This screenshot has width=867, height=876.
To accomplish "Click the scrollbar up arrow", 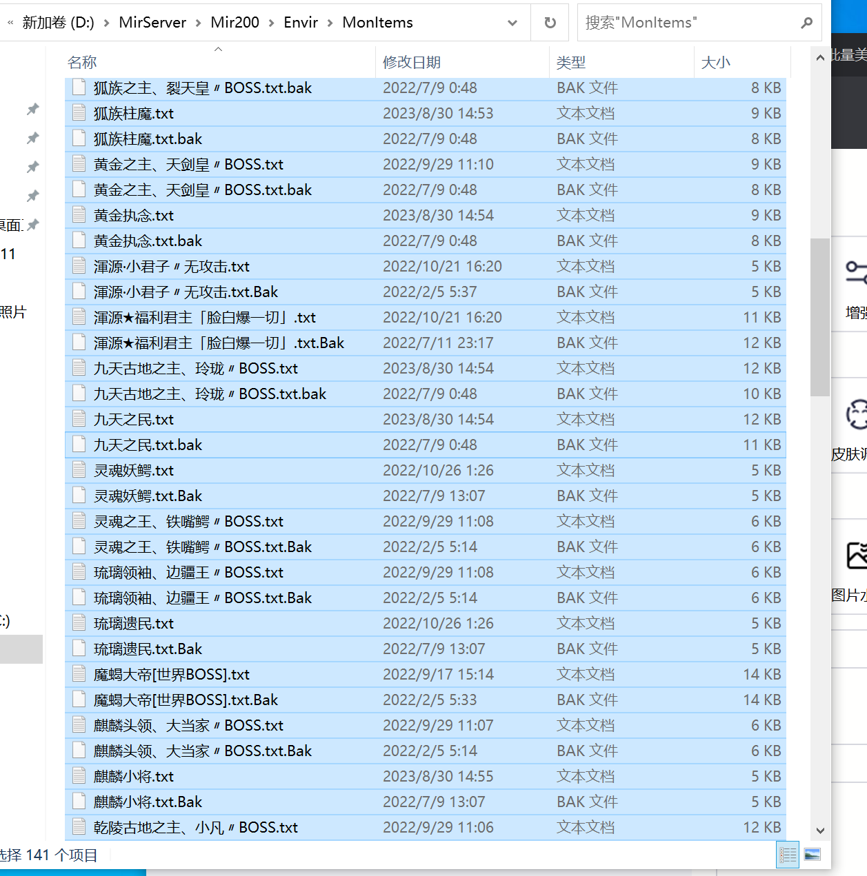I will [820, 58].
